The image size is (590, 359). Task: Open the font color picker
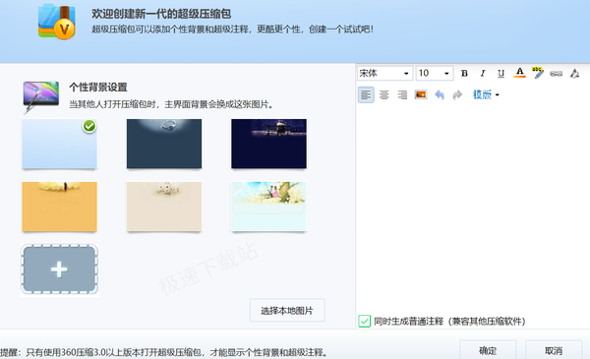519,73
